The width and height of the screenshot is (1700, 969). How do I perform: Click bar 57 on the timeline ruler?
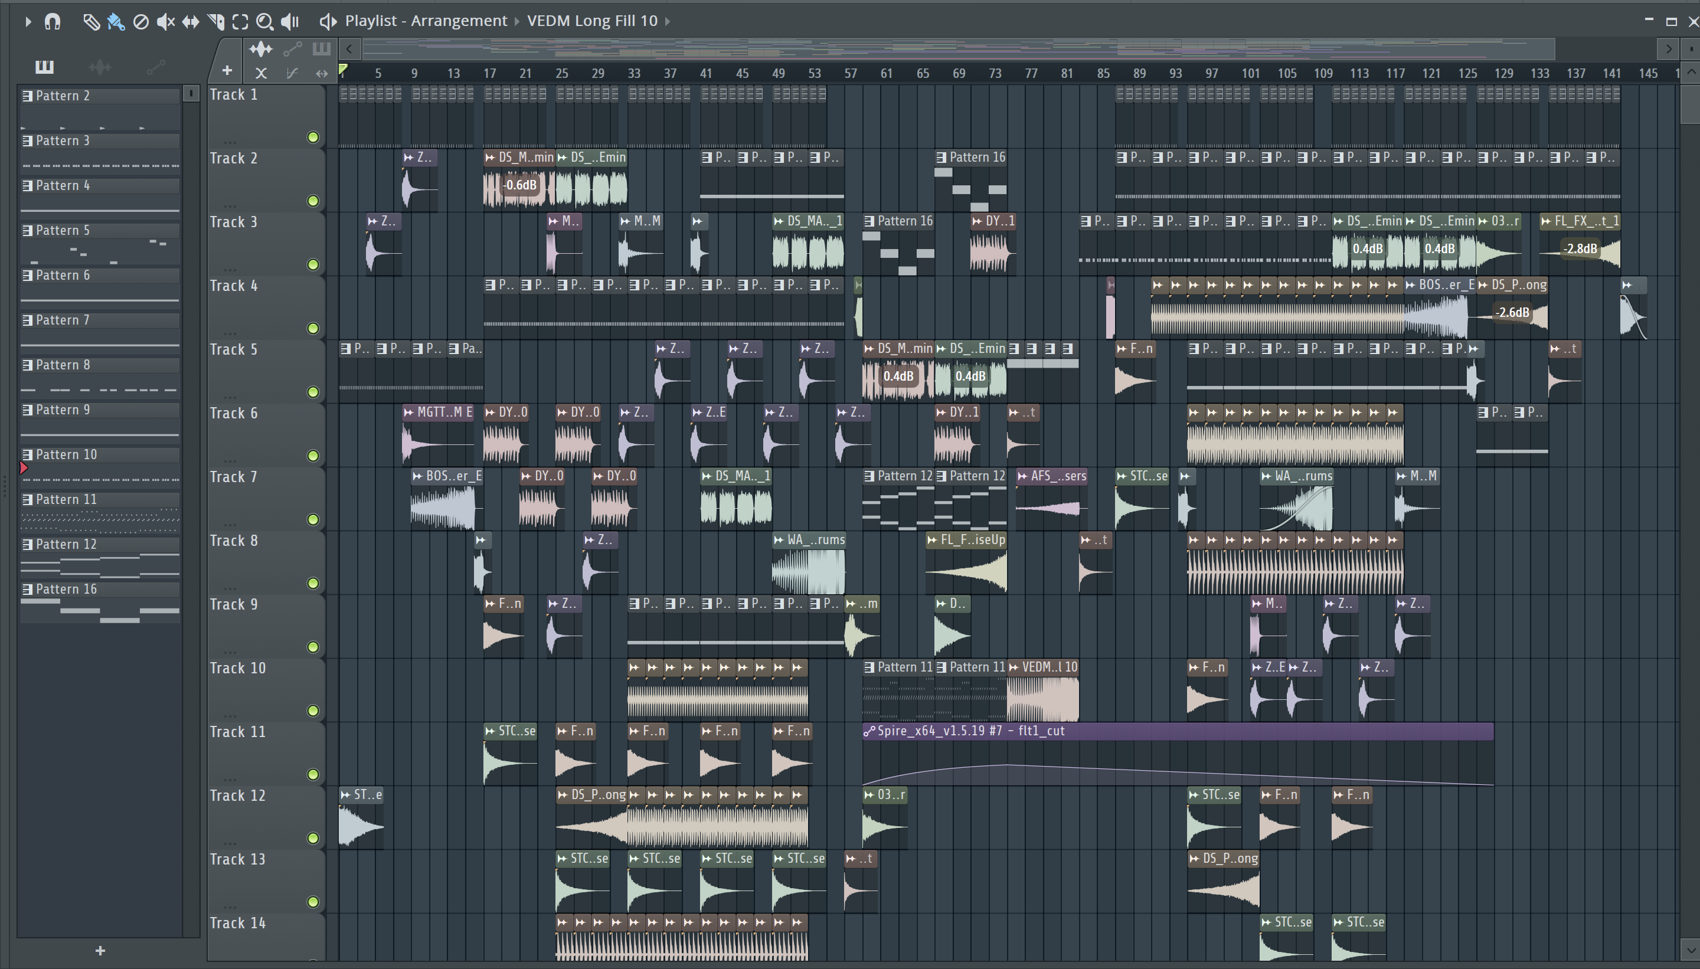pos(850,73)
